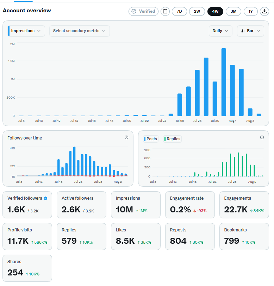Select the 4W time range
The image size is (274, 286).
tap(215, 11)
